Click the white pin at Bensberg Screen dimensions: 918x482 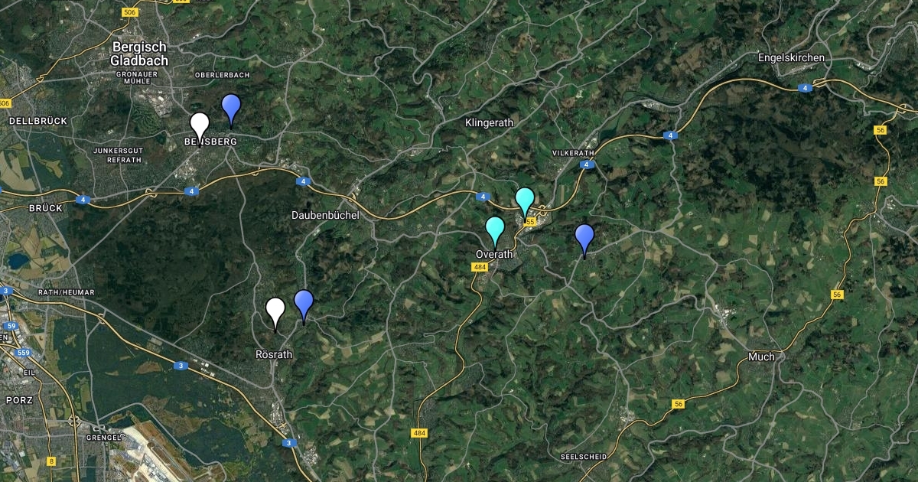[200, 128]
